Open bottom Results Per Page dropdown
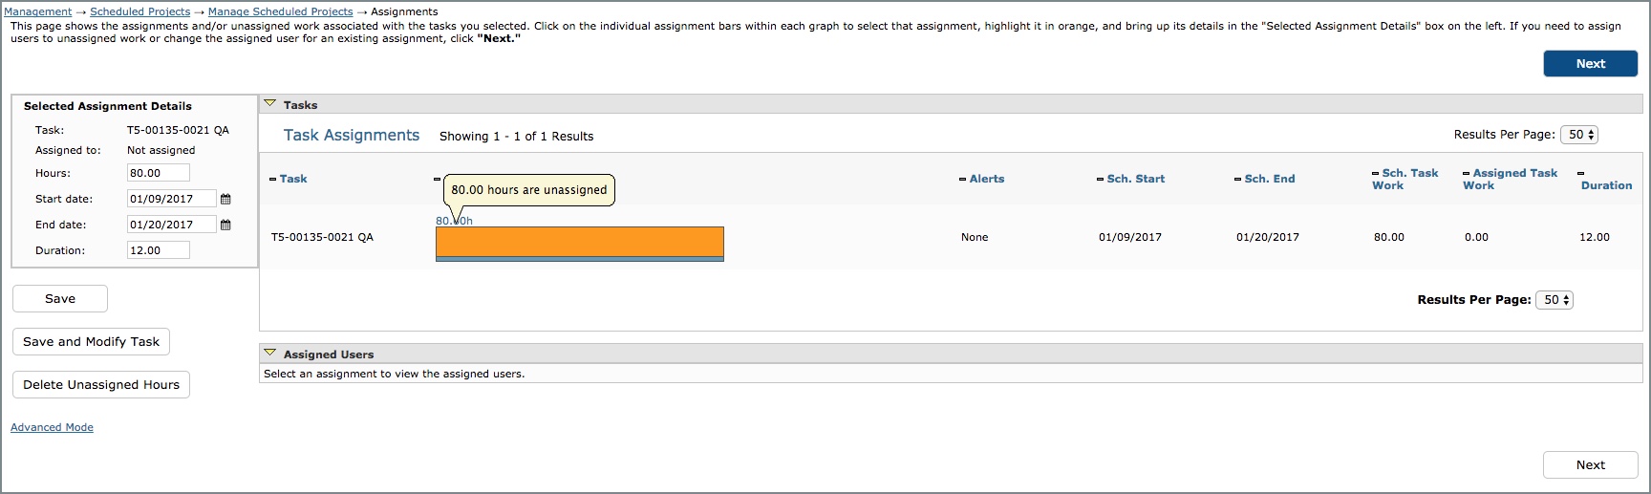1651x494 pixels. (1554, 300)
